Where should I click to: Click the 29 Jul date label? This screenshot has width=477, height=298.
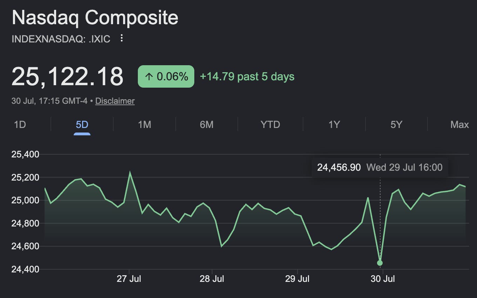[x=297, y=279]
